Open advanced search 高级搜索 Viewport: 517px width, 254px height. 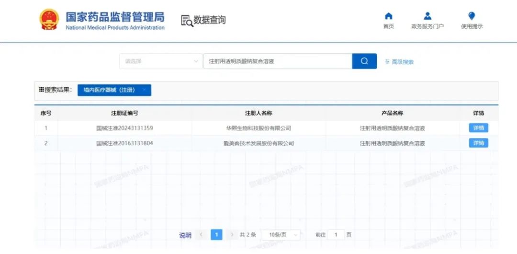click(399, 62)
